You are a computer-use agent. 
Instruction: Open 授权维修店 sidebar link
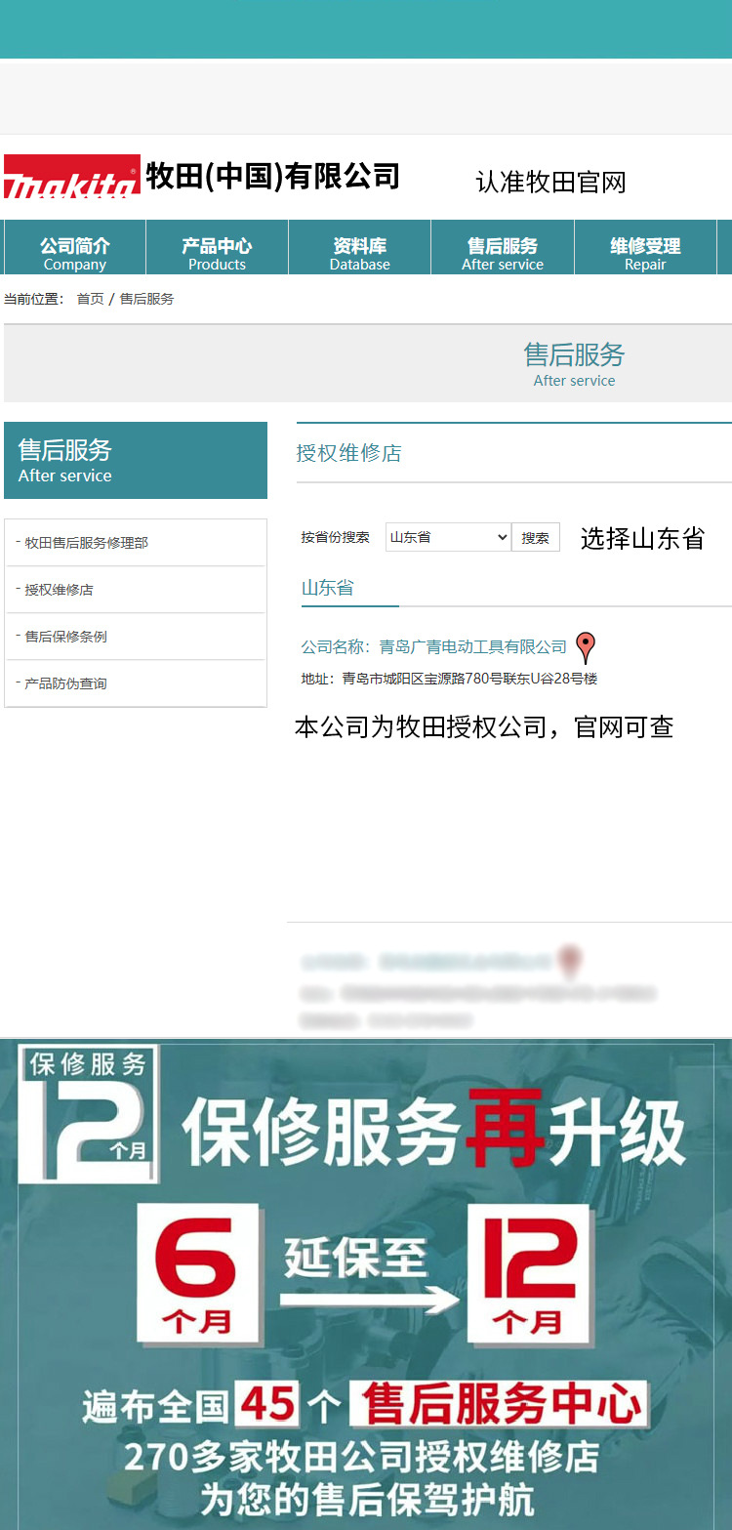point(59,590)
